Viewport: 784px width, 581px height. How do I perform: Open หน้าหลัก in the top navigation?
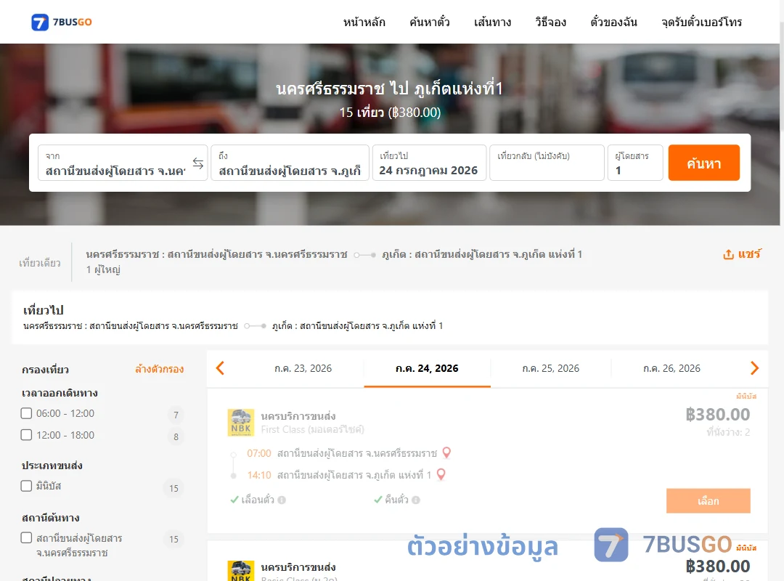tap(364, 22)
